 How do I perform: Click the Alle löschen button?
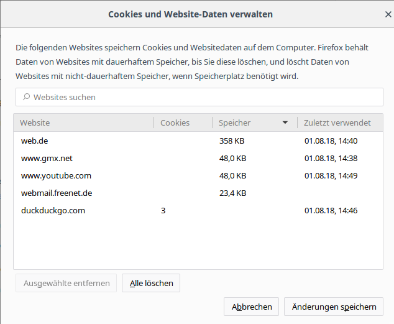point(151,284)
